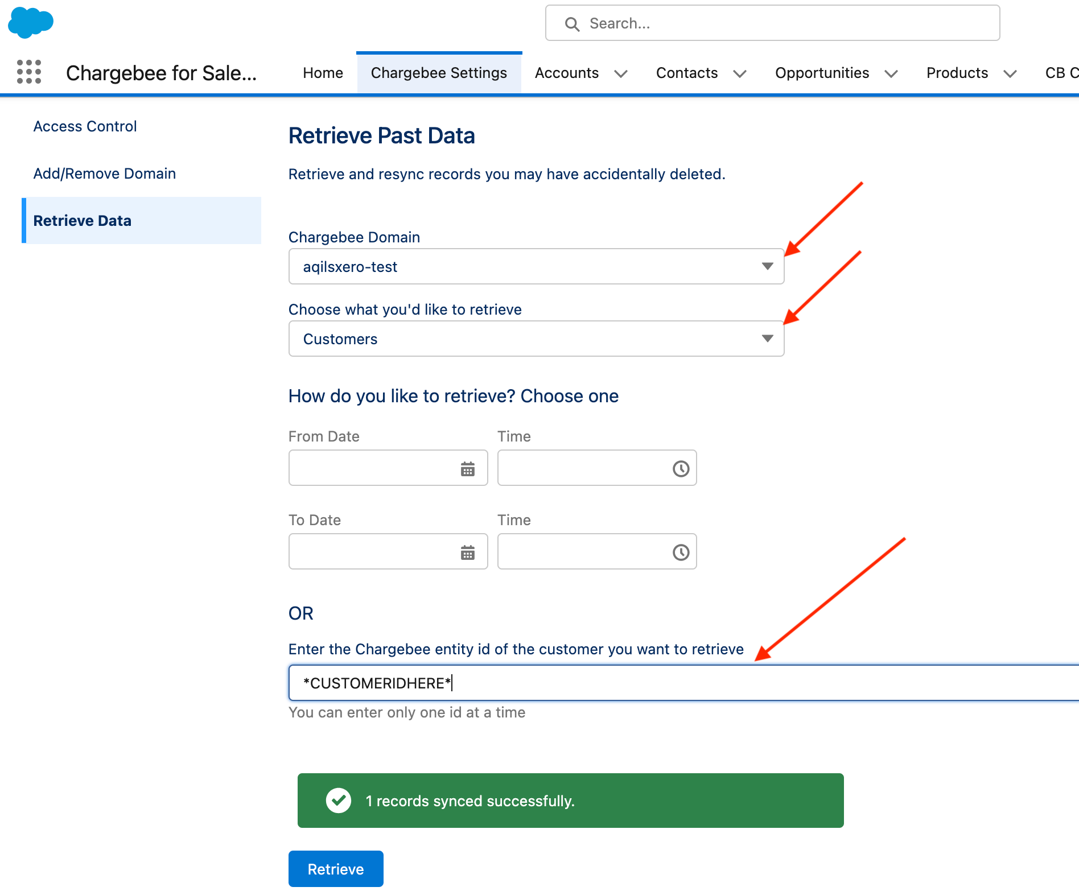Open the From Date time clock picker

[x=681, y=469]
